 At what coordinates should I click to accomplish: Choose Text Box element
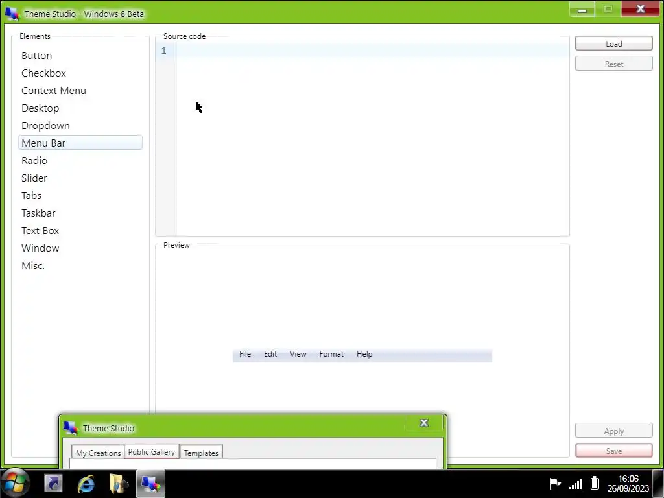(x=80, y=230)
